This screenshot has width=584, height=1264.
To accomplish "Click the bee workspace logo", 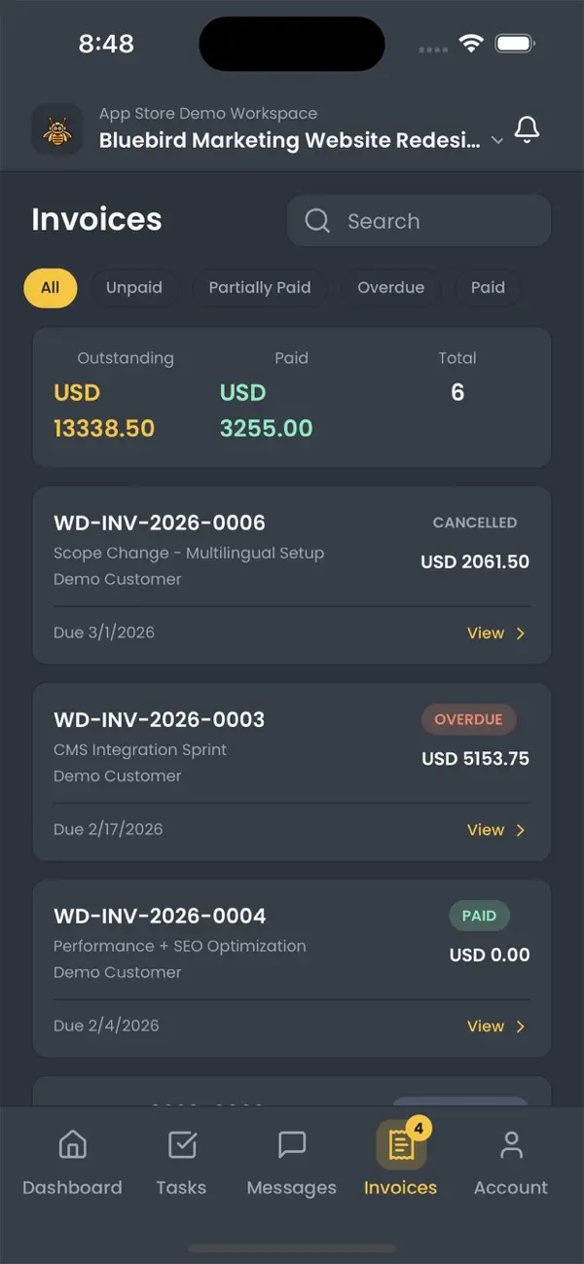I will [56, 127].
